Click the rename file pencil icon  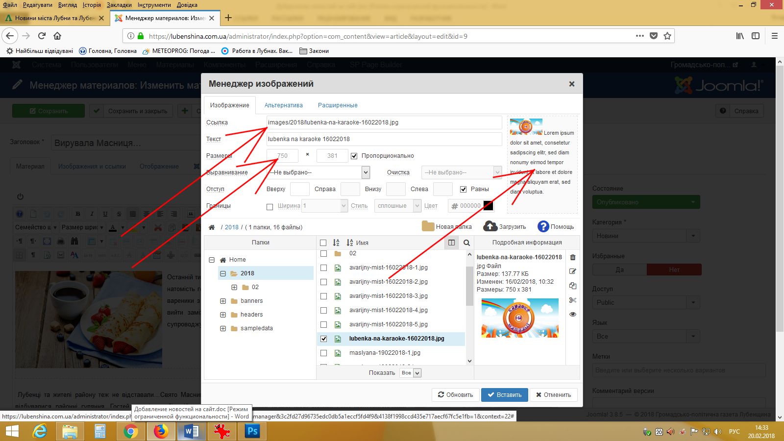573,271
